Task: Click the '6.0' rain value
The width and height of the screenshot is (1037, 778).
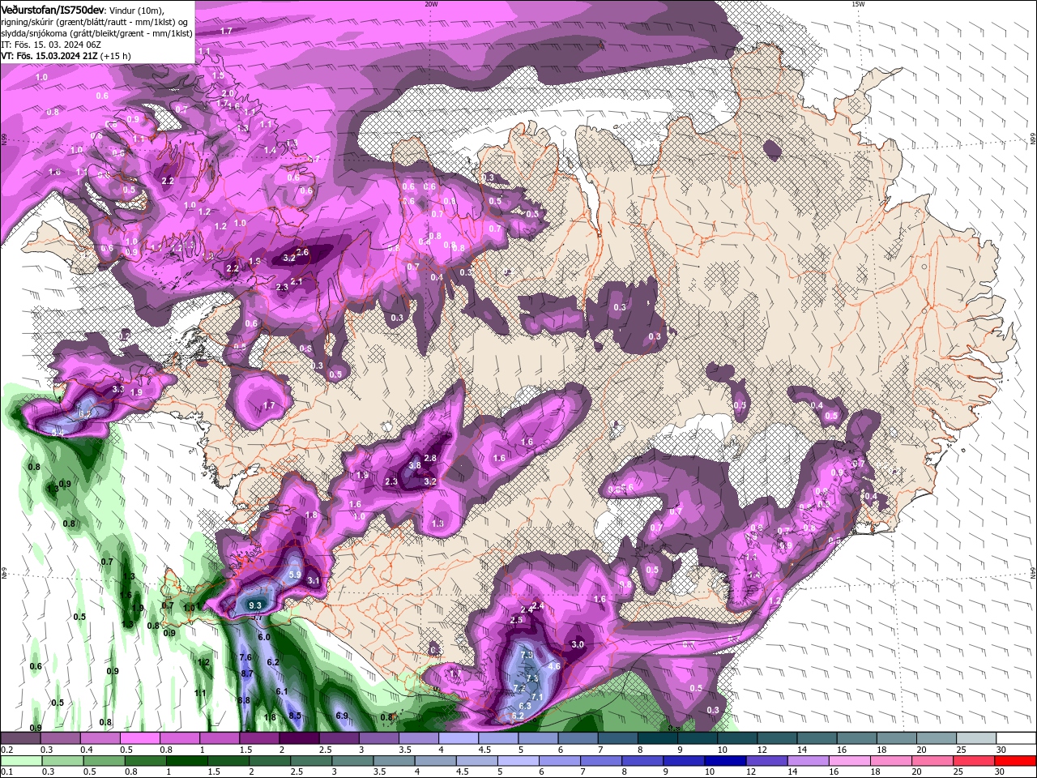Action: tap(264, 637)
